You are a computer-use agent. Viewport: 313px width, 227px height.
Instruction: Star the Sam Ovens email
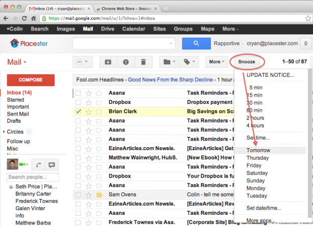point(88,195)
